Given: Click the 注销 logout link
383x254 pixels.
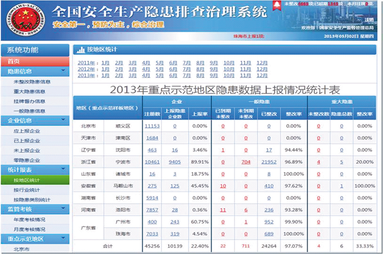Looking at the screenshot, I should [x=369, y=20].
